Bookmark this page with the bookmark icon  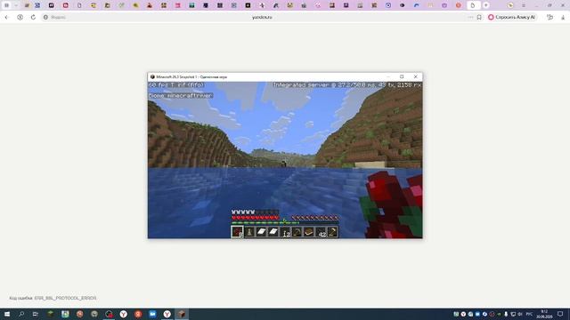479,17
